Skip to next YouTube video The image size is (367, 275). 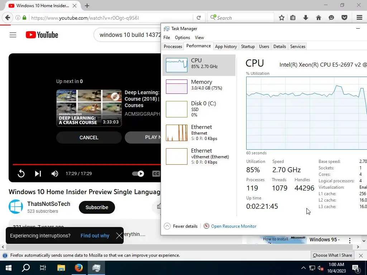tap(38, 174)
